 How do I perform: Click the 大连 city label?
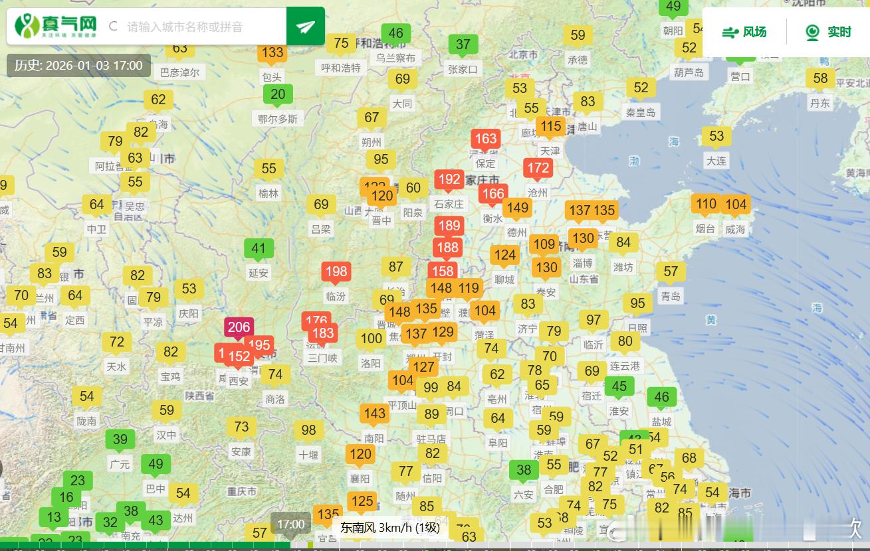[716, 161]
